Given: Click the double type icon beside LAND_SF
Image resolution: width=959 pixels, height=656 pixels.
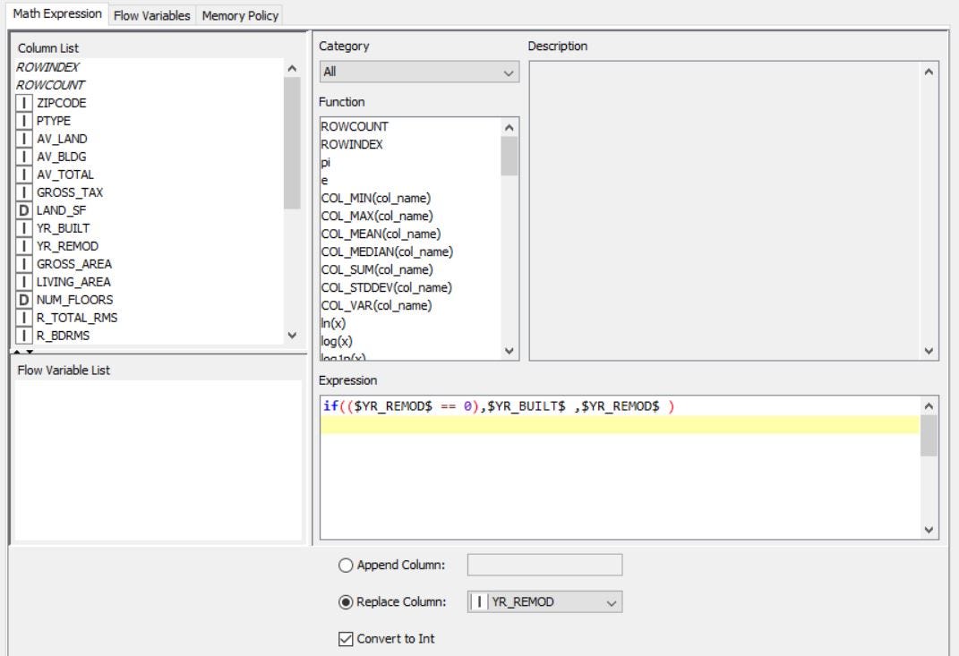Looking at the screenshot, I should pyautogui.click(x=24, y=210).
